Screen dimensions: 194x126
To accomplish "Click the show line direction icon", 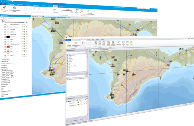I will (x=89, y=11).
